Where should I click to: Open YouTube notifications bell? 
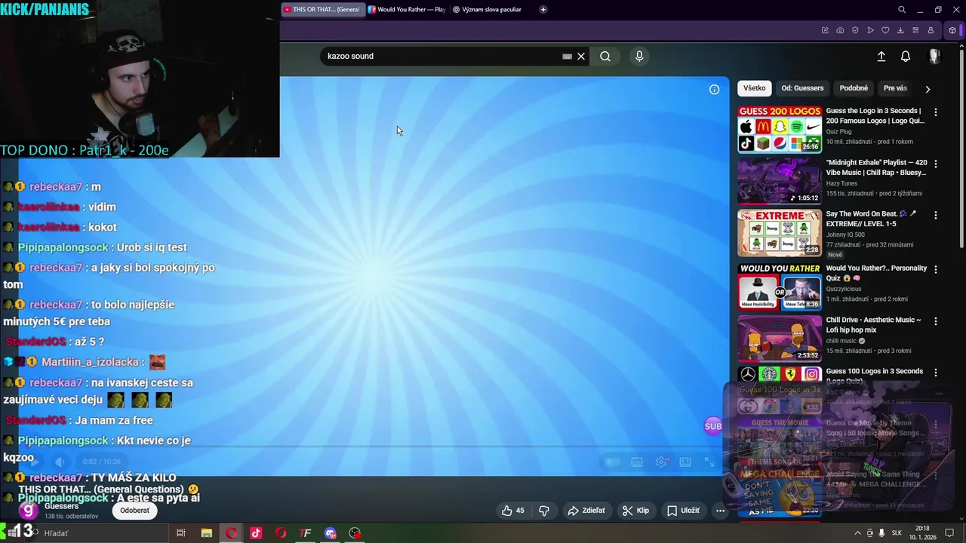point(906,56)
